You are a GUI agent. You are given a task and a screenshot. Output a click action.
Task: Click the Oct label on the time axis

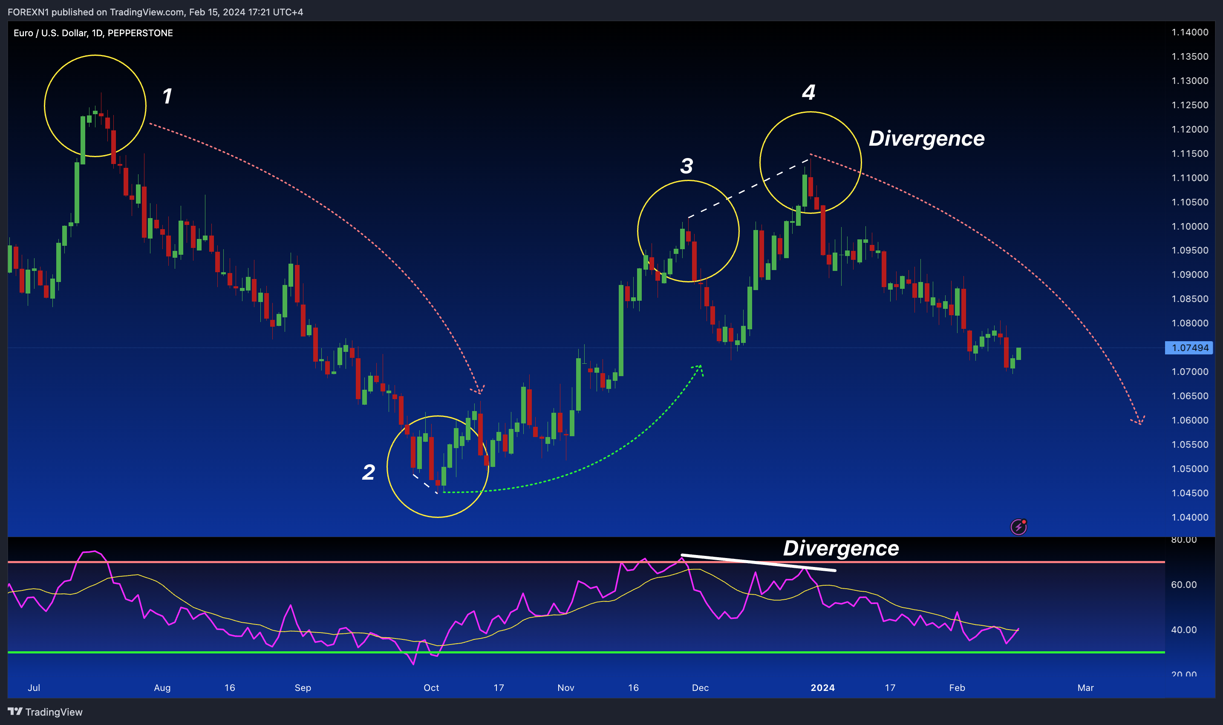[x=431, y=688]
